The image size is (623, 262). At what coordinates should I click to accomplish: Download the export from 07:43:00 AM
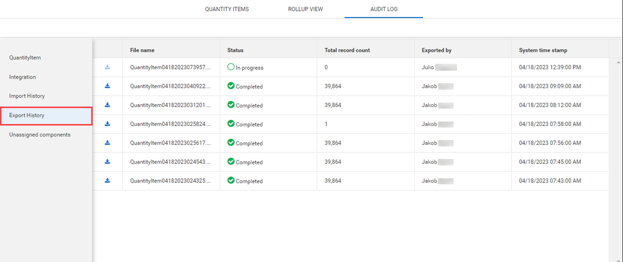pyautogui.click(x=107, y=181)
